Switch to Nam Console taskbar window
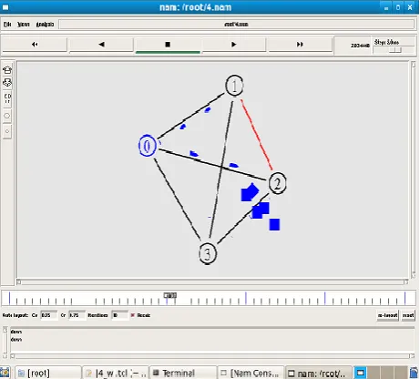 coord(251,373)
